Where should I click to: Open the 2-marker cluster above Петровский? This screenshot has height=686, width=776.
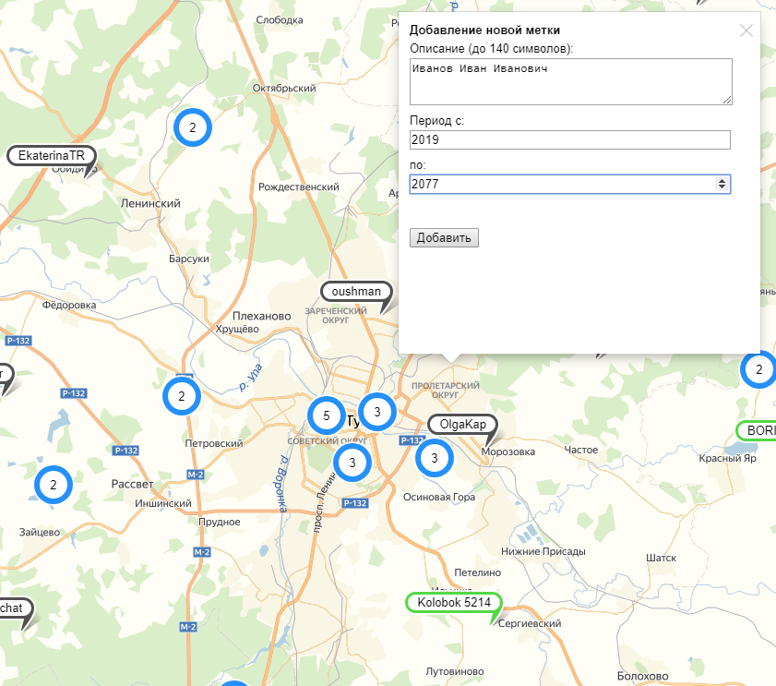tap(183, 396)
